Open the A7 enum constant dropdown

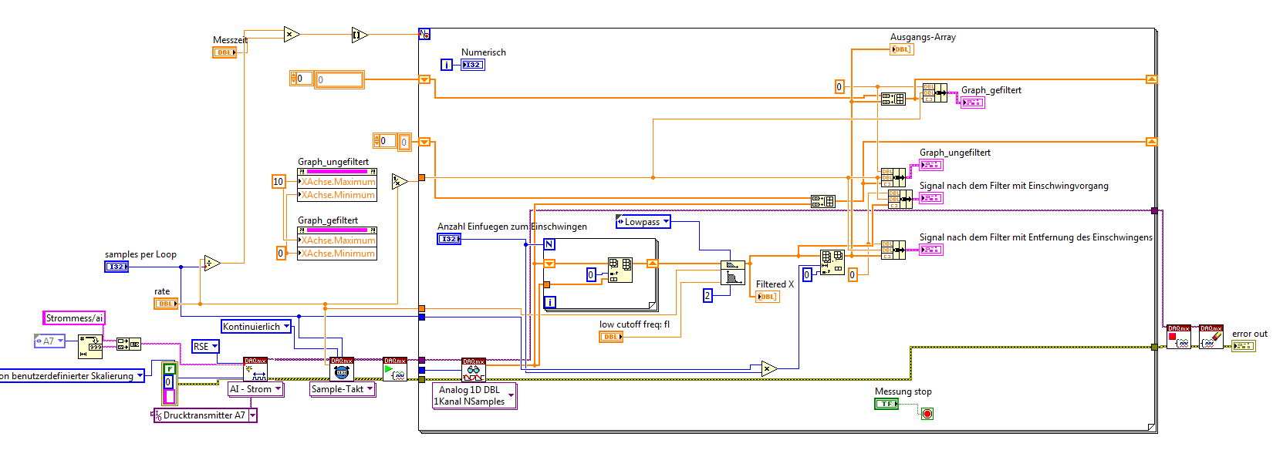[49, 341]
